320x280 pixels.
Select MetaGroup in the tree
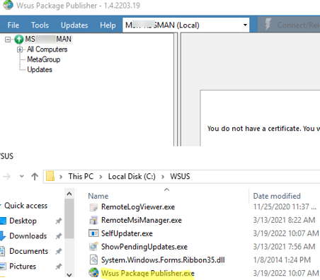click(x=44, y=59)
